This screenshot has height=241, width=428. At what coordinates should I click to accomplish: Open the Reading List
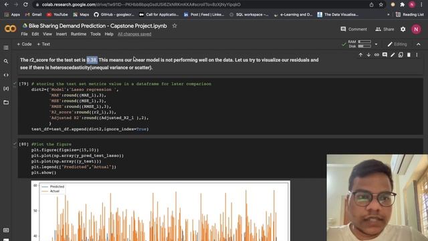click(x=410, y=15)
